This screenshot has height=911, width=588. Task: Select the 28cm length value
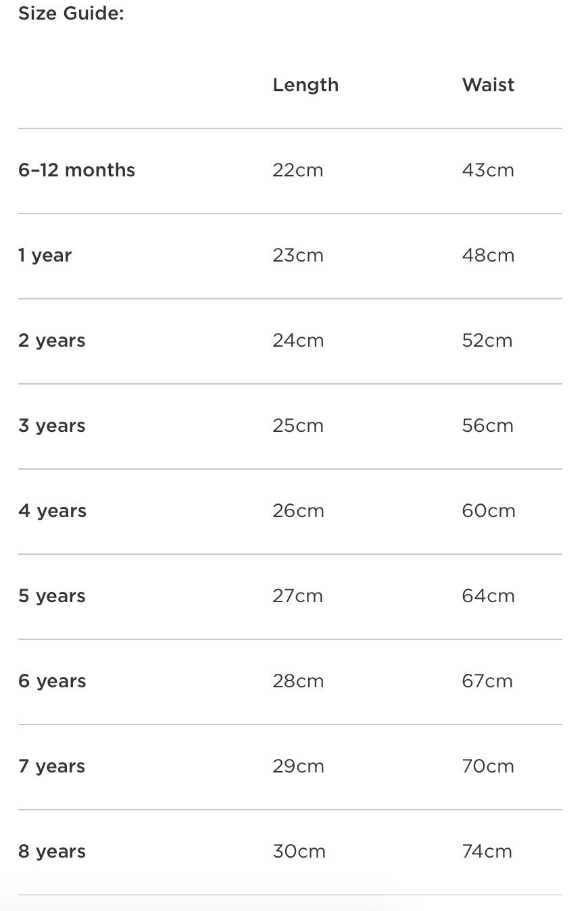298,681
